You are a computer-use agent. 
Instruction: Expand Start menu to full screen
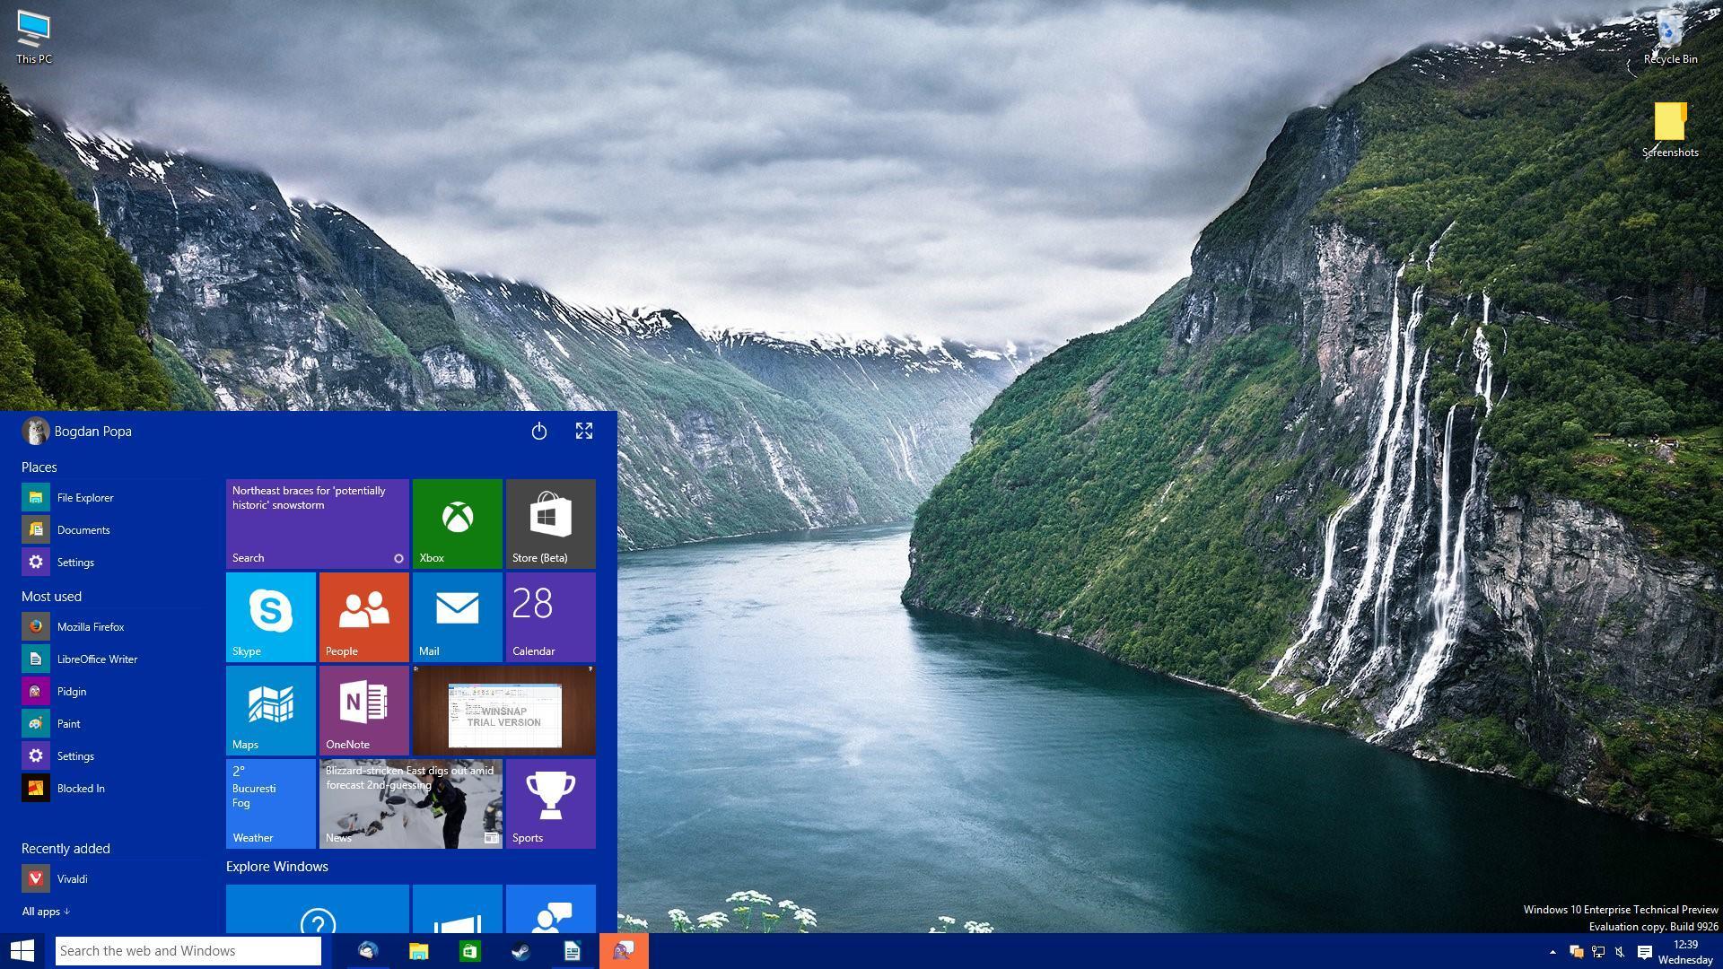(x=584, y=430)
